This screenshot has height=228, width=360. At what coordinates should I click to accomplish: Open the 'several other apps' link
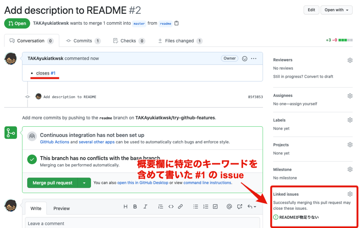97,142
